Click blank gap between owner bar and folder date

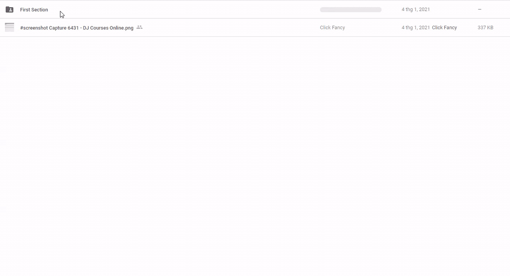pyautogui.click(x=391, y=10)
